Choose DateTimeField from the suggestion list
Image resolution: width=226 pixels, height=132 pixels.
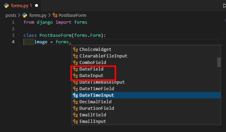click(146, 89)
